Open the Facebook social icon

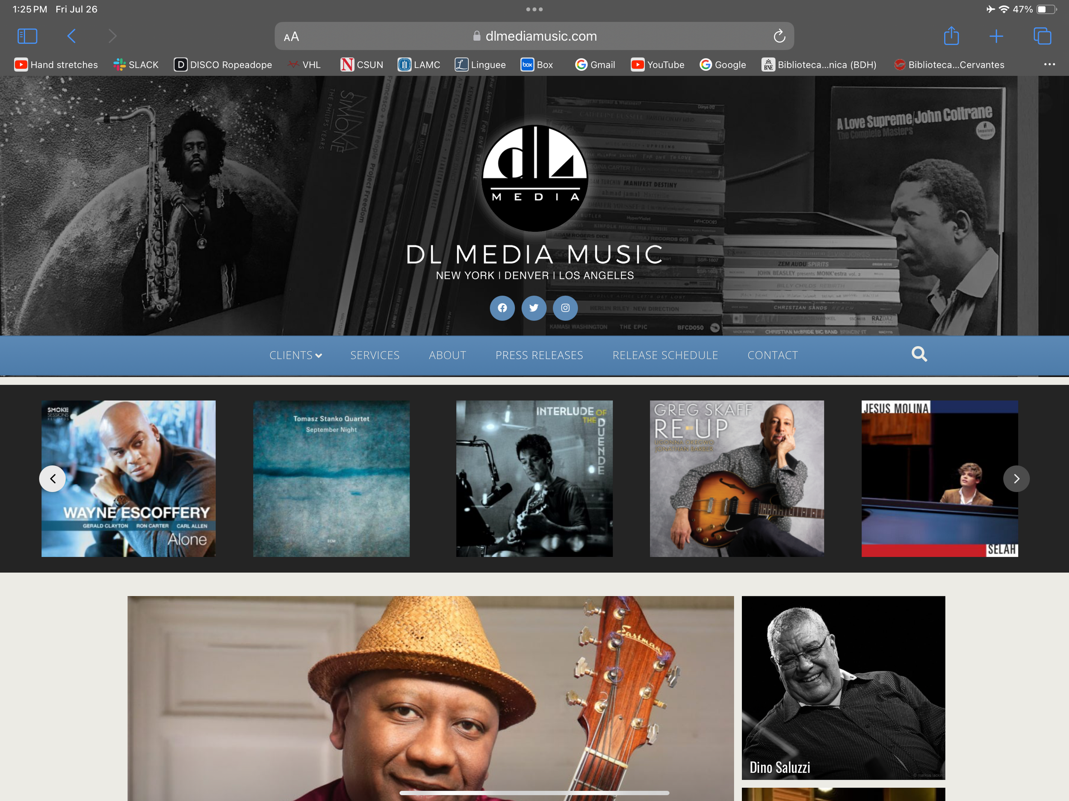pos(502,308)
